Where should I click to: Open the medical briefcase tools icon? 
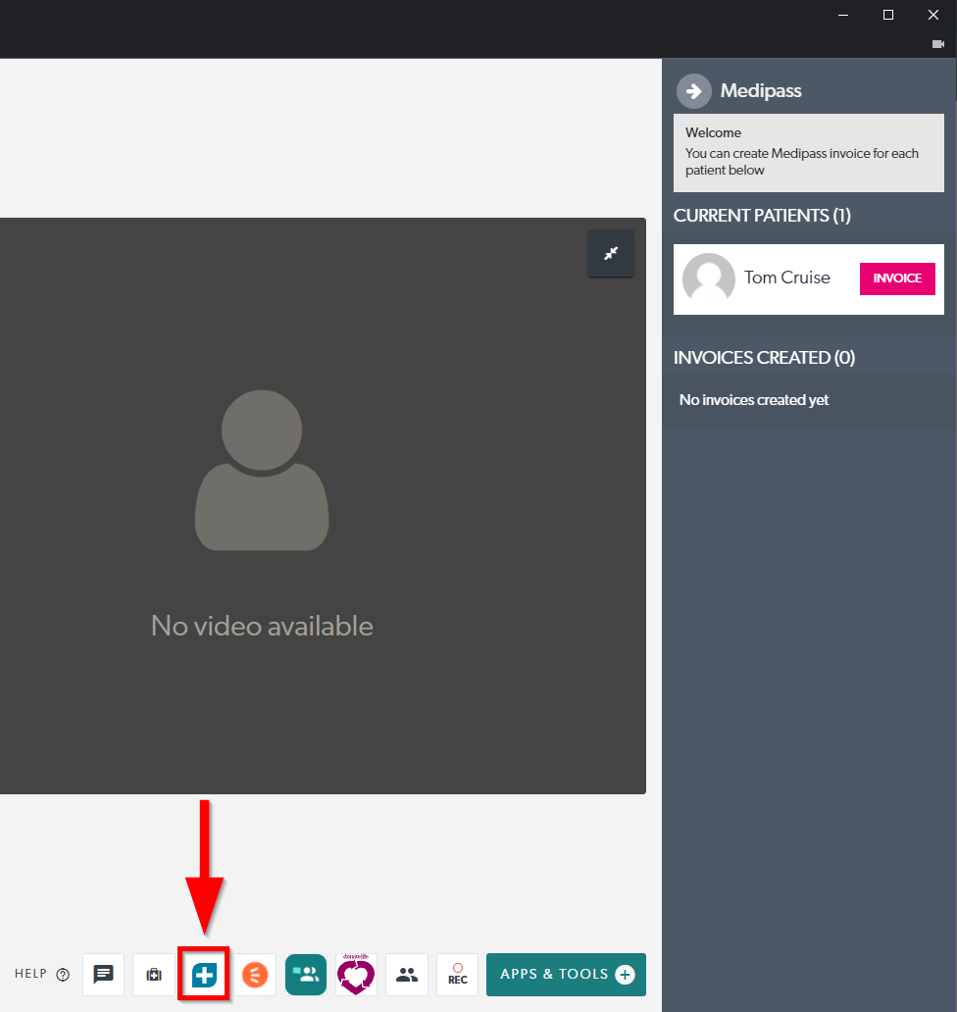pos(153,974)
